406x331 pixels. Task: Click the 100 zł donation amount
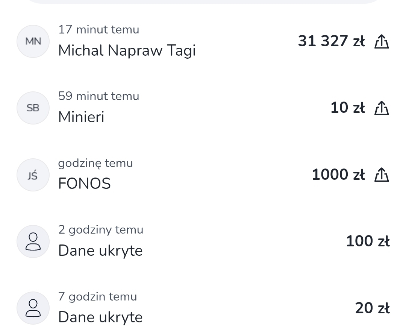click(x=368, y=241)
